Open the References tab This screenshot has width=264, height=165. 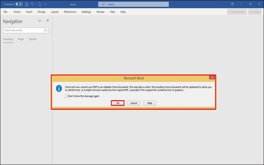[70, 12]
